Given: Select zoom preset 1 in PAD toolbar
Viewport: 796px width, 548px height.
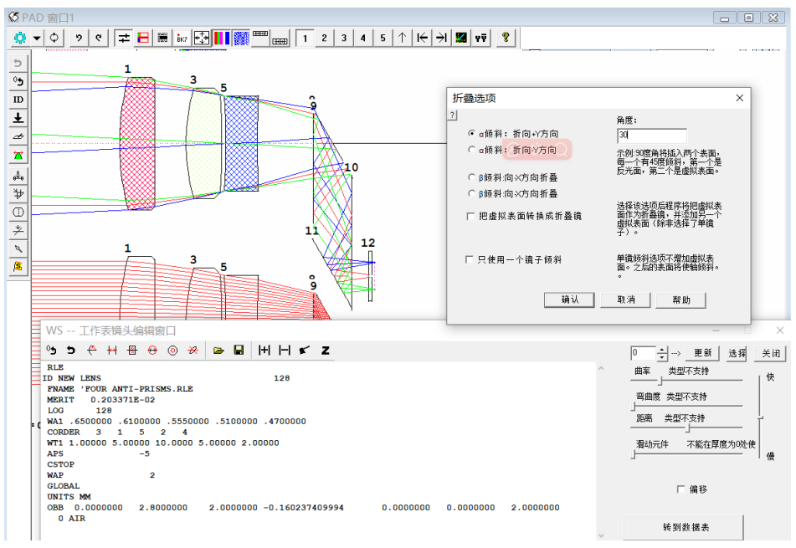Looking at the screenshot, I should [306, 38].
